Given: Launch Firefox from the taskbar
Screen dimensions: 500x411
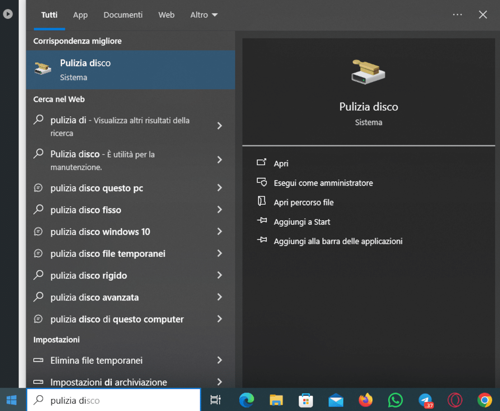Looking at the screenshot, I should tap(366, 400).
